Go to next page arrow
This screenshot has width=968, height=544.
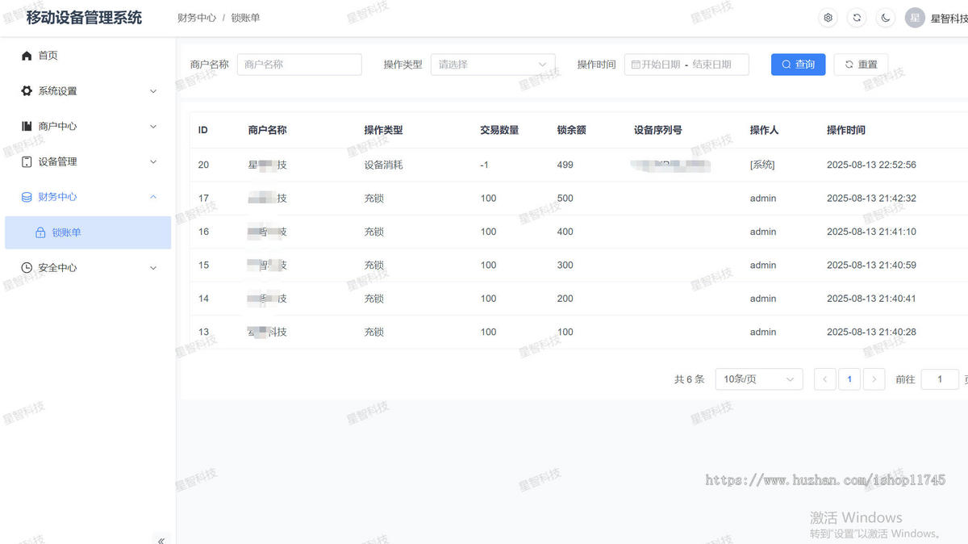coord(874,379)
